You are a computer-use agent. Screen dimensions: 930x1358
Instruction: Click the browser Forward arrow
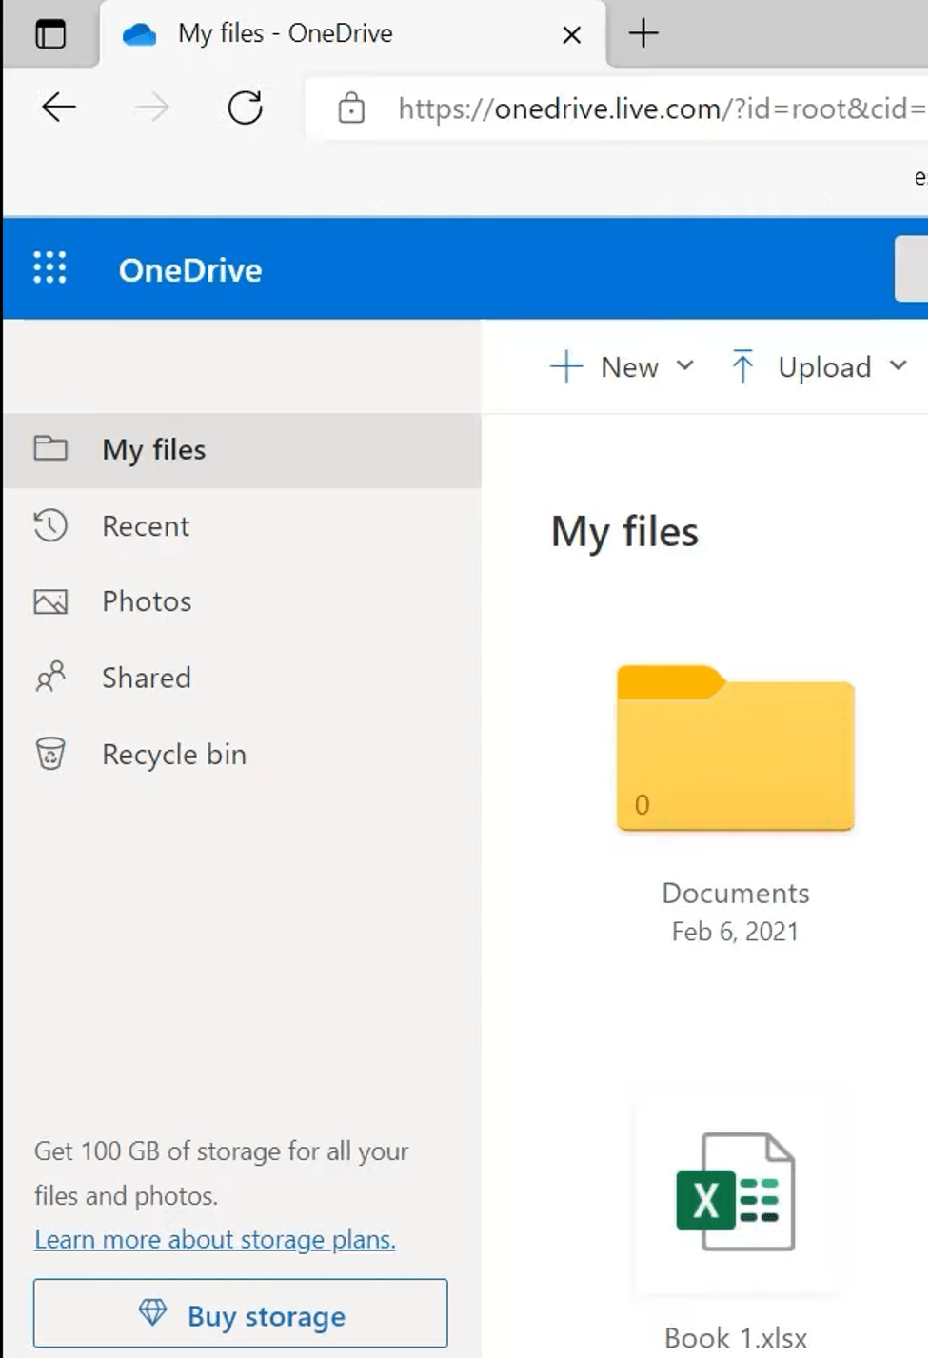[x=152, y=108]
